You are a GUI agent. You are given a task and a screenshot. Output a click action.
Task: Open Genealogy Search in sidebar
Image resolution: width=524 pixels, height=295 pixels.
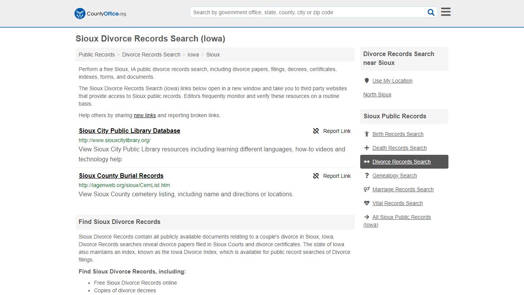pos(395,176)
